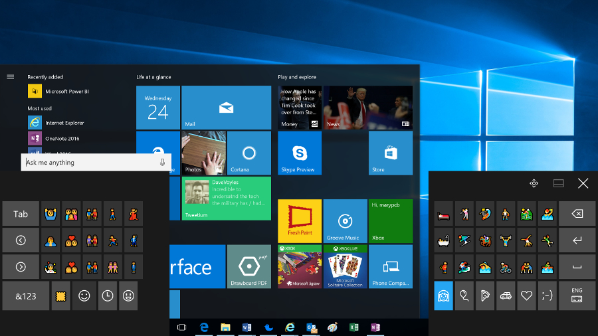Insert the dancer in red dress emoji
598x336 pixels.
[134, 214]
